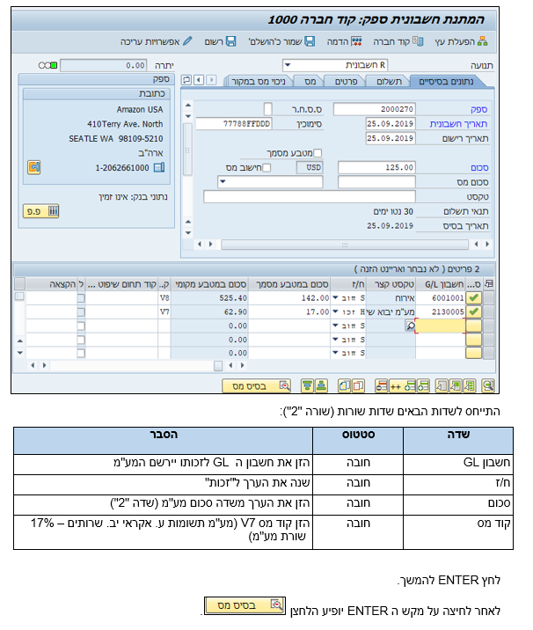533x630 pixels.
Task: Click the item details magnifier icon
Action: tap(488, 385)
